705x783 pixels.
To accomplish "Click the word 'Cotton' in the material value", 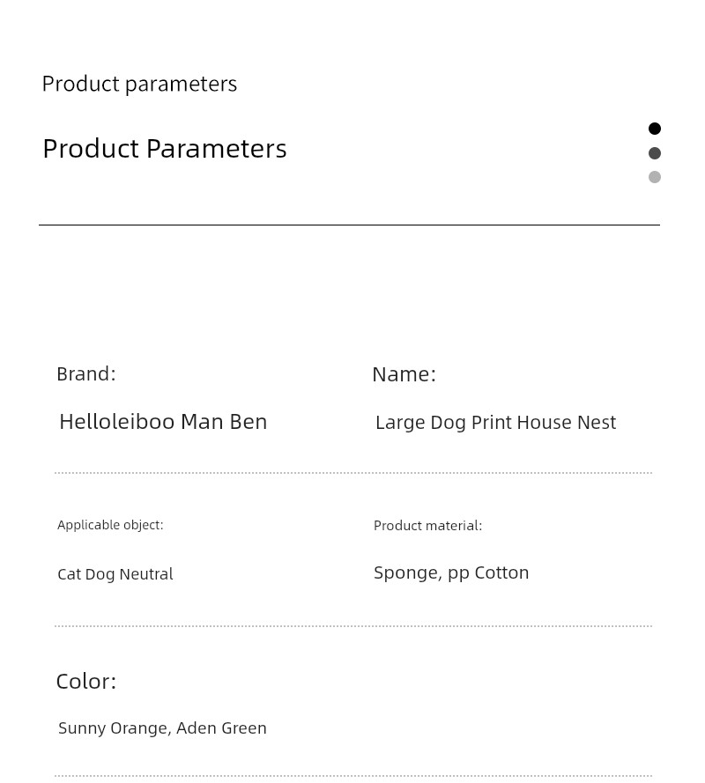I will tap(501, 572).
